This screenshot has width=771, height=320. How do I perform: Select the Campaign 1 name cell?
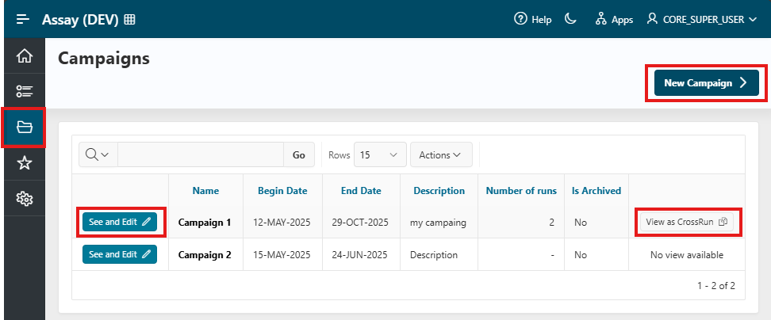(x=205, y=223)
